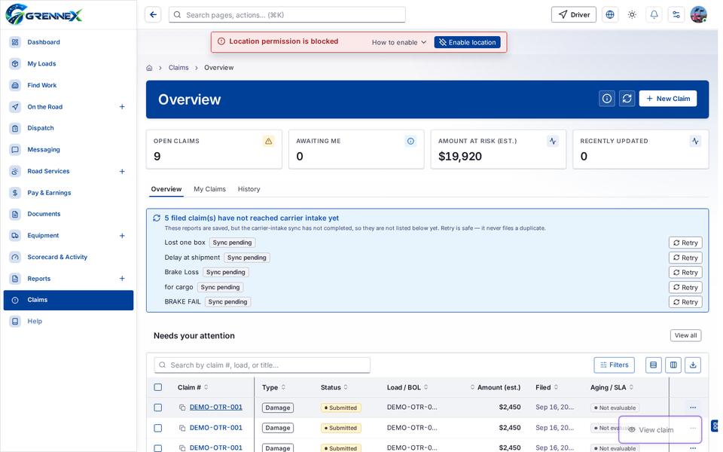Image resolution: width=723 pixels, height=452 pixels.
Task: Click the New Claim button
Action: point(668,99)
